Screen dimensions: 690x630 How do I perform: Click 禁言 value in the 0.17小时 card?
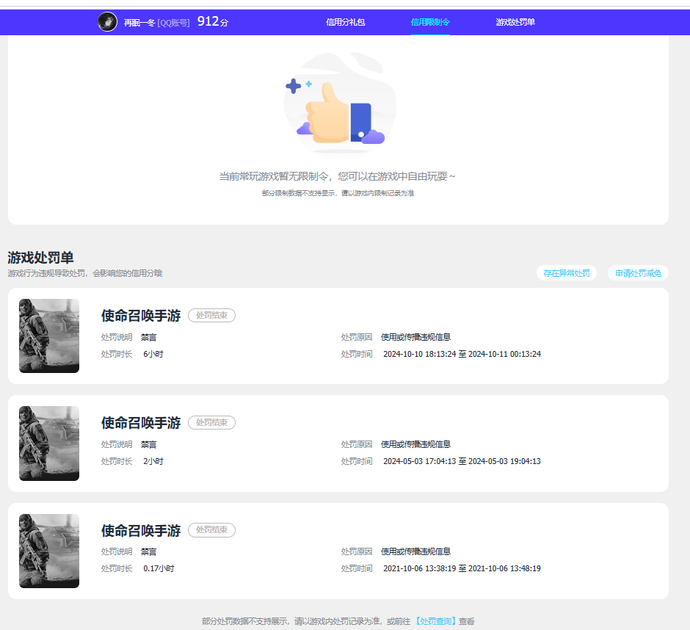point(149,551)
